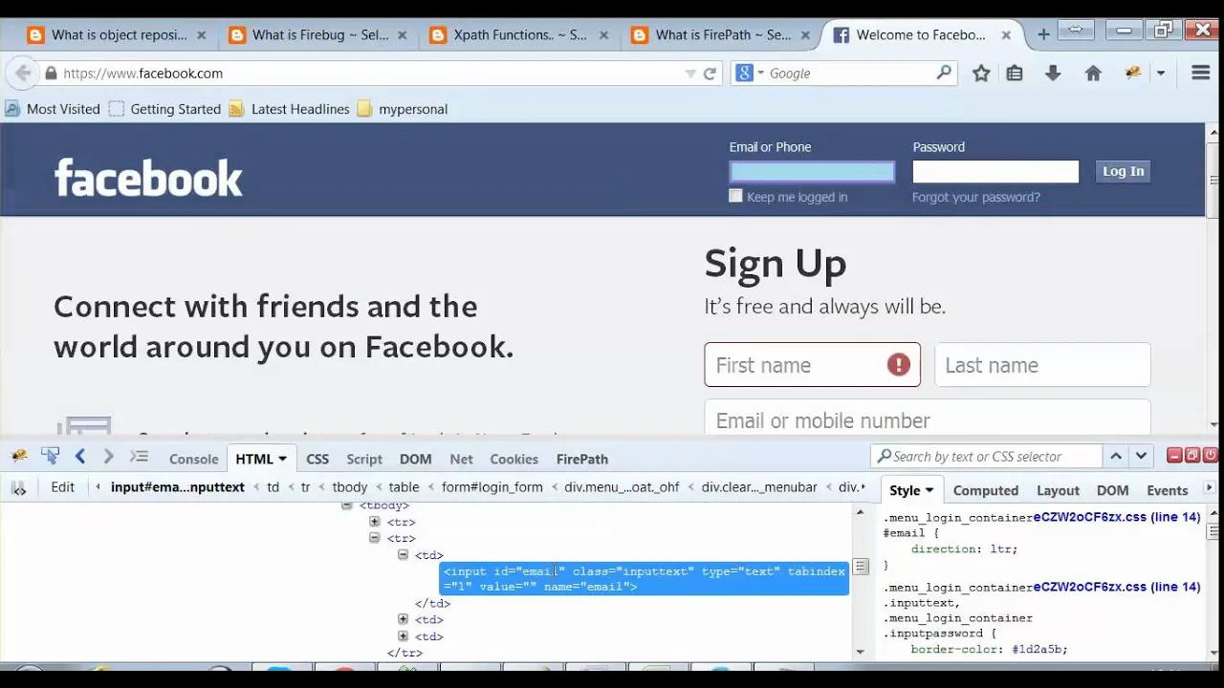Open the dropdown next to the Firebug toolbar icon
1224x688 pixels.
(1161, 74)
